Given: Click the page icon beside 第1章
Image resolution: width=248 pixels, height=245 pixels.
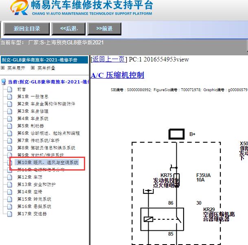Looking at the screenshot, I should [10, 96].
